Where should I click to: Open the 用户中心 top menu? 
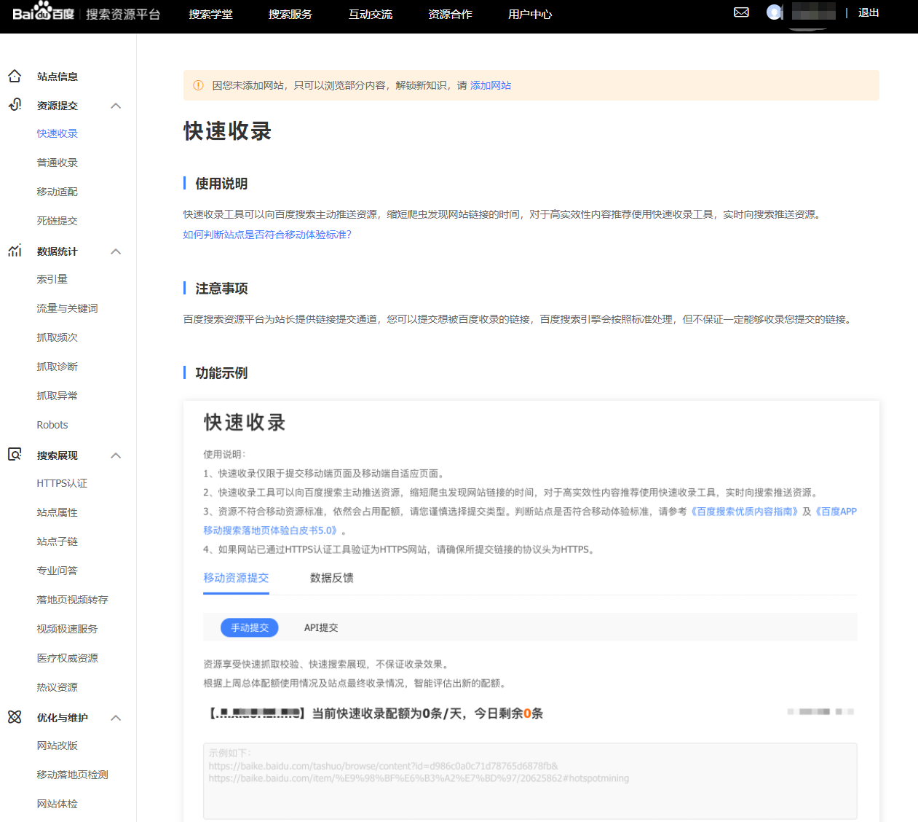pos(530,14)
